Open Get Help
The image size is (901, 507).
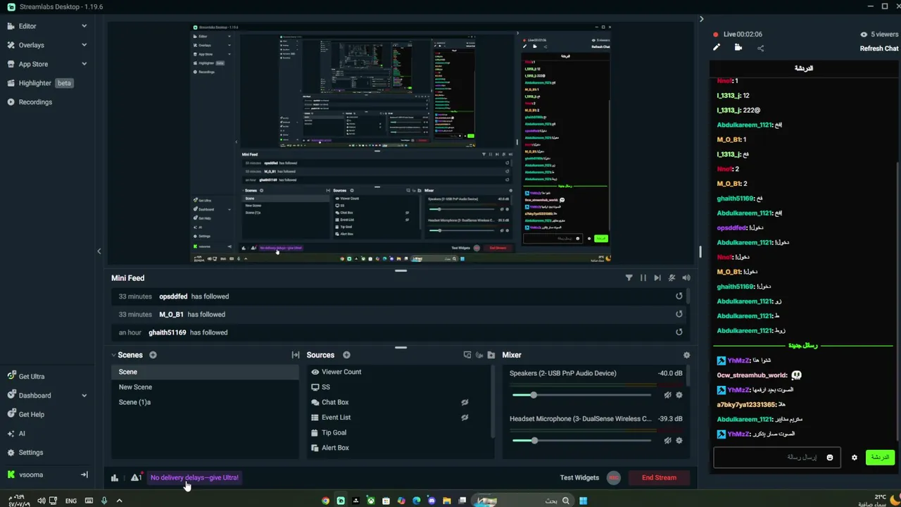[31, 415]
